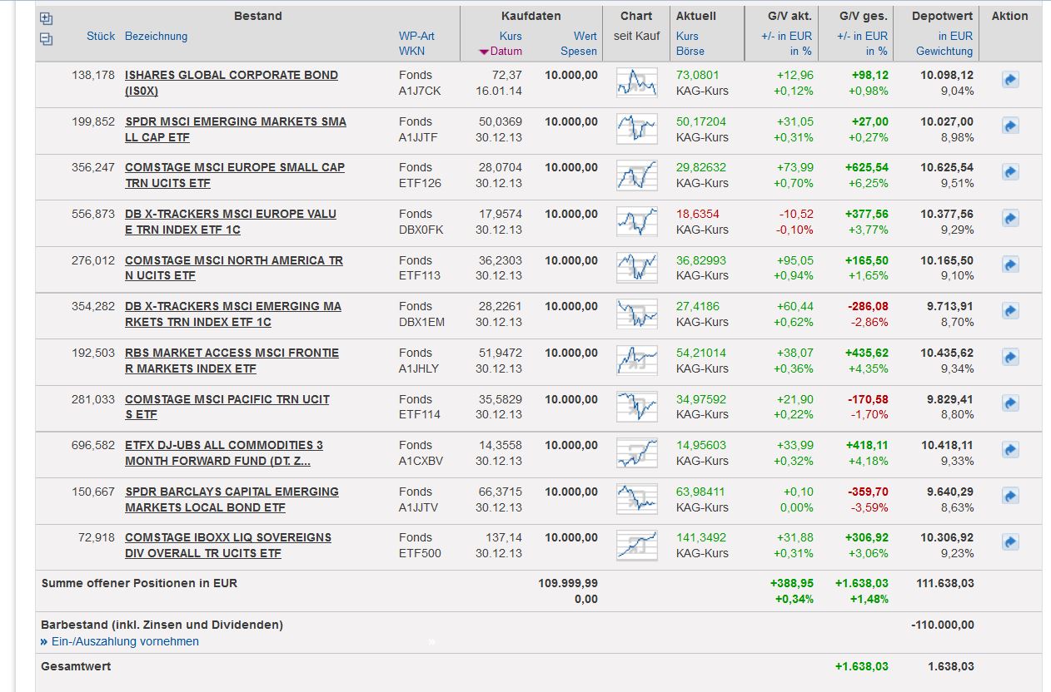Viewport: 1051px width, 692px height.
Task: Click action icon for iShares Global Corporate Bond
Action: [x=1010, y=81]
